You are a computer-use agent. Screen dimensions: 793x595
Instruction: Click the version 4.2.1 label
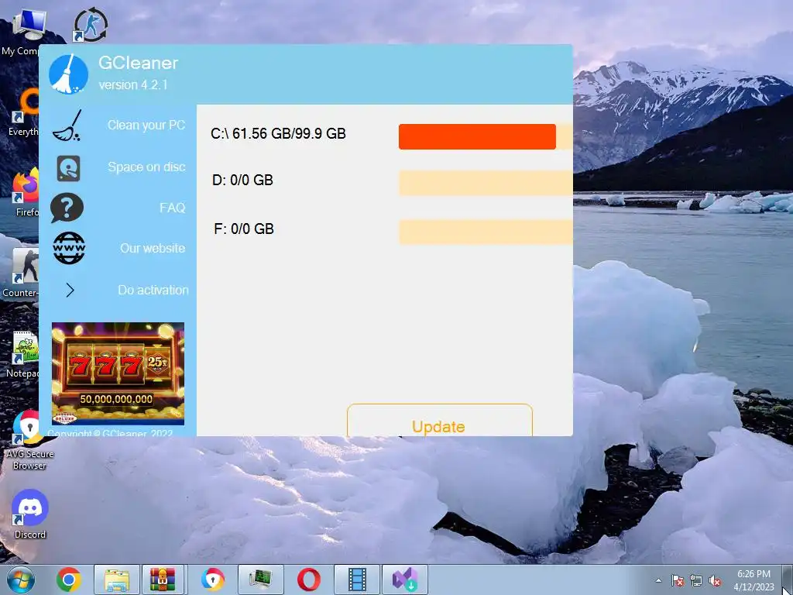tap(133, 85)
